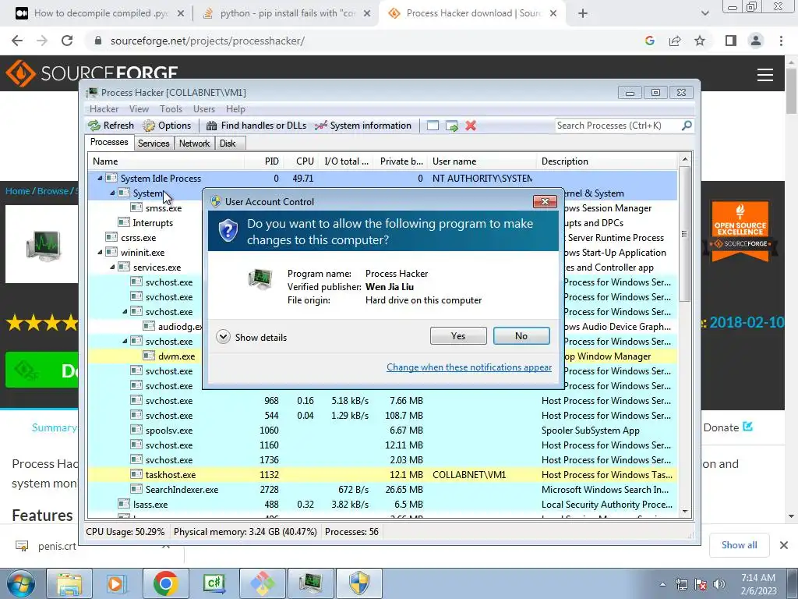Viewport: 798px width, 599px height.
Task: Open the View menu in Process Hacker
Action: (x=139, y=109)
